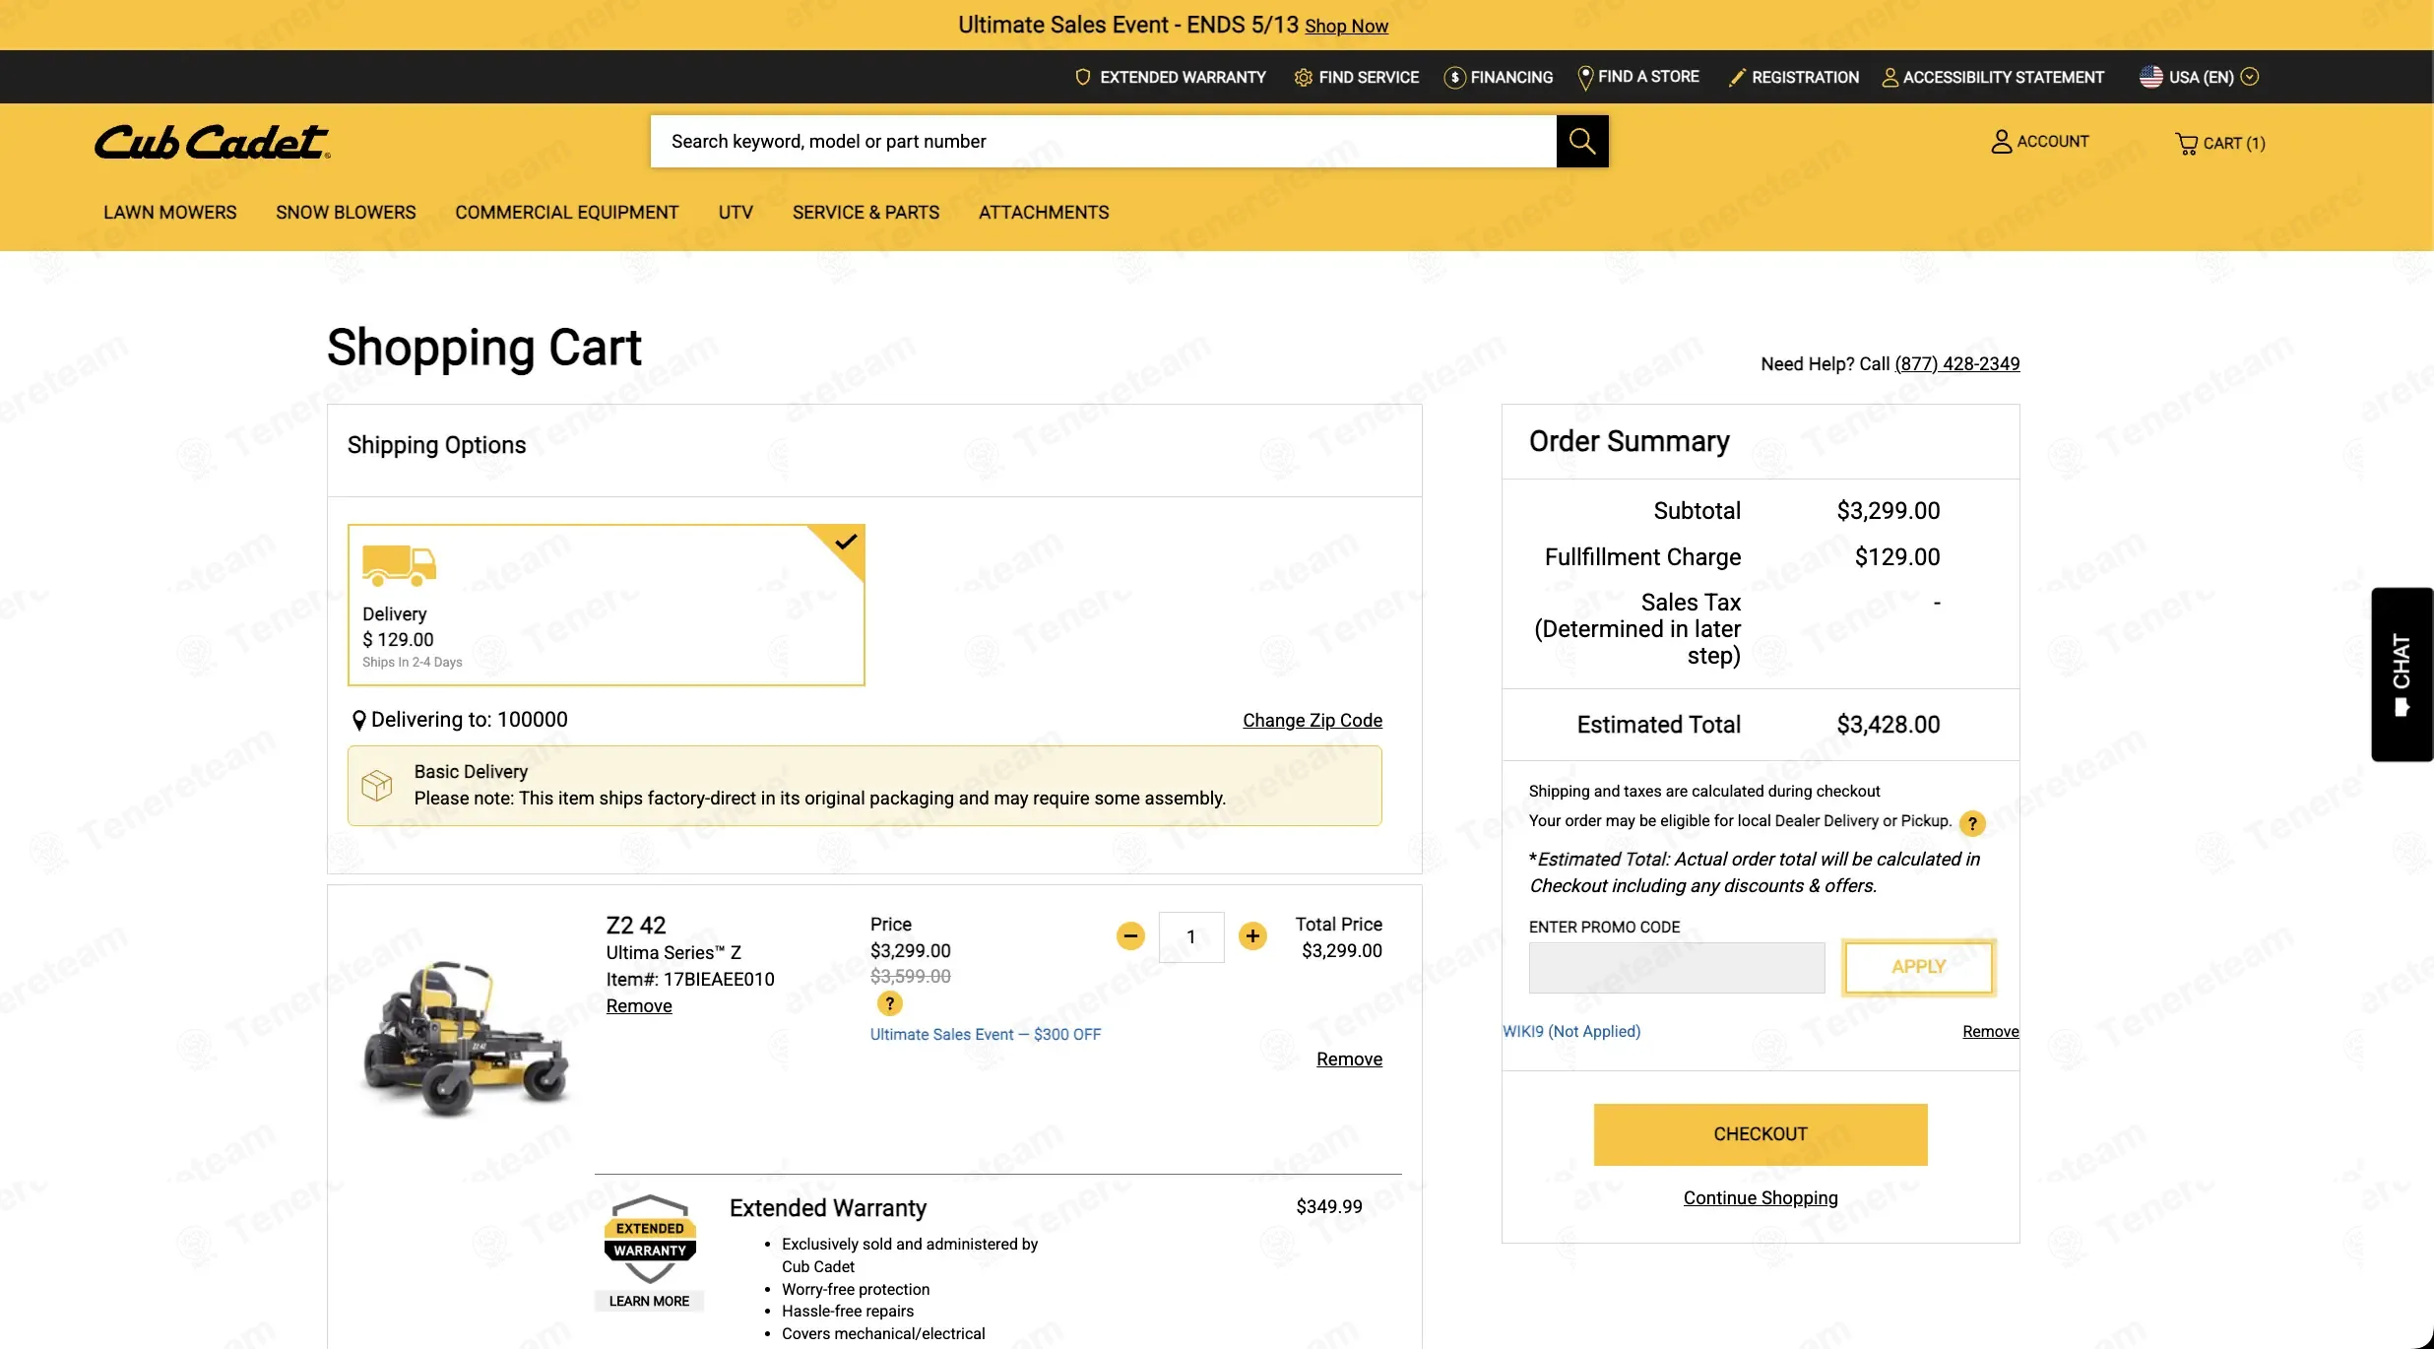Increase quantity with plus button
This screenshot has width=2434, height=1349.
(x=1252, y=935)
